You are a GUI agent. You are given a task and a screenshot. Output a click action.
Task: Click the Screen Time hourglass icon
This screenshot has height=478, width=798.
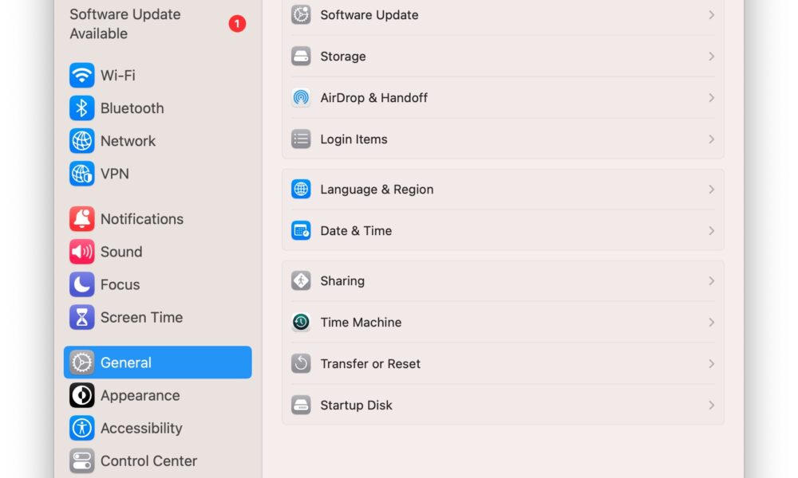[81, 317]
